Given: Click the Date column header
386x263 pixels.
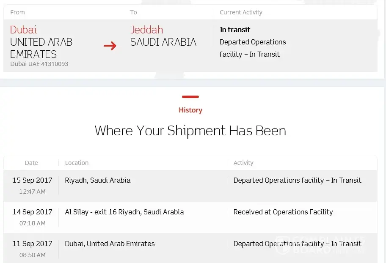Looking at the screenshot, I should tap(31, 163).
